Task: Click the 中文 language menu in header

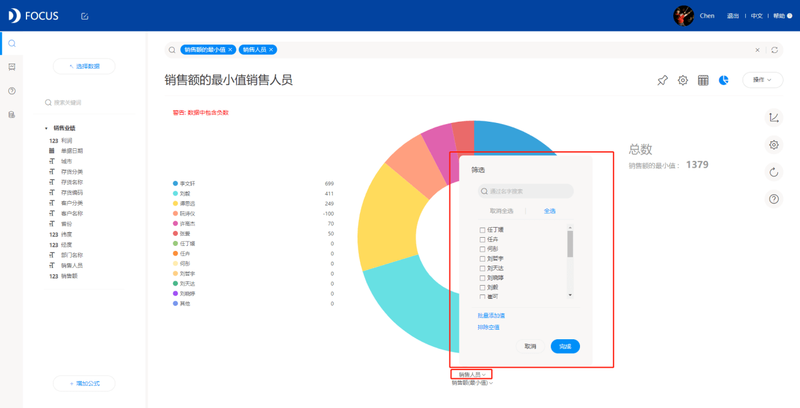Action: (x=757, y=16)
